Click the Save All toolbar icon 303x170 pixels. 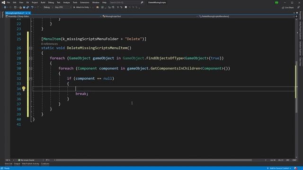(x=27, y=8)
